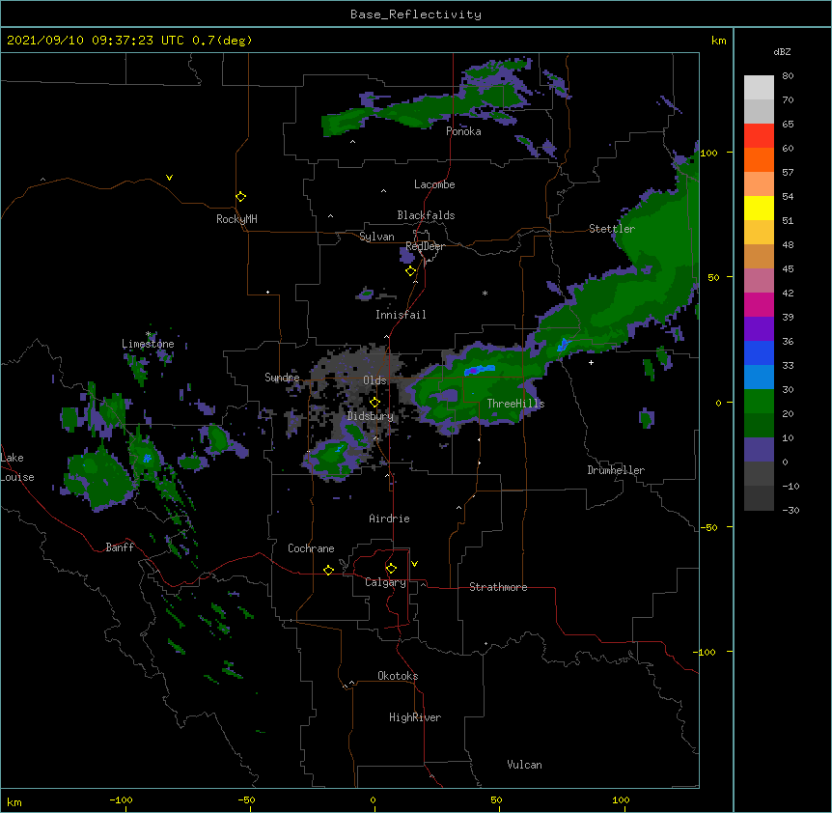This screenshot has width=832, height=813.
Task: Click the red 65 dBZ legend color
Action: pos(759,136)
